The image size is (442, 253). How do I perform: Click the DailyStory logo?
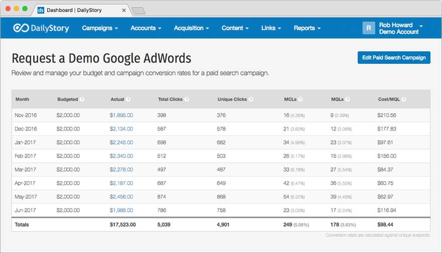[41, 28]
